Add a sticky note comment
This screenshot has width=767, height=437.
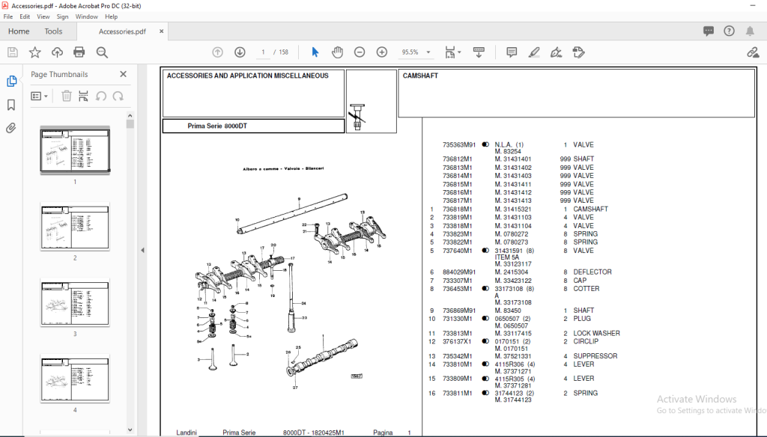point(512,52)
